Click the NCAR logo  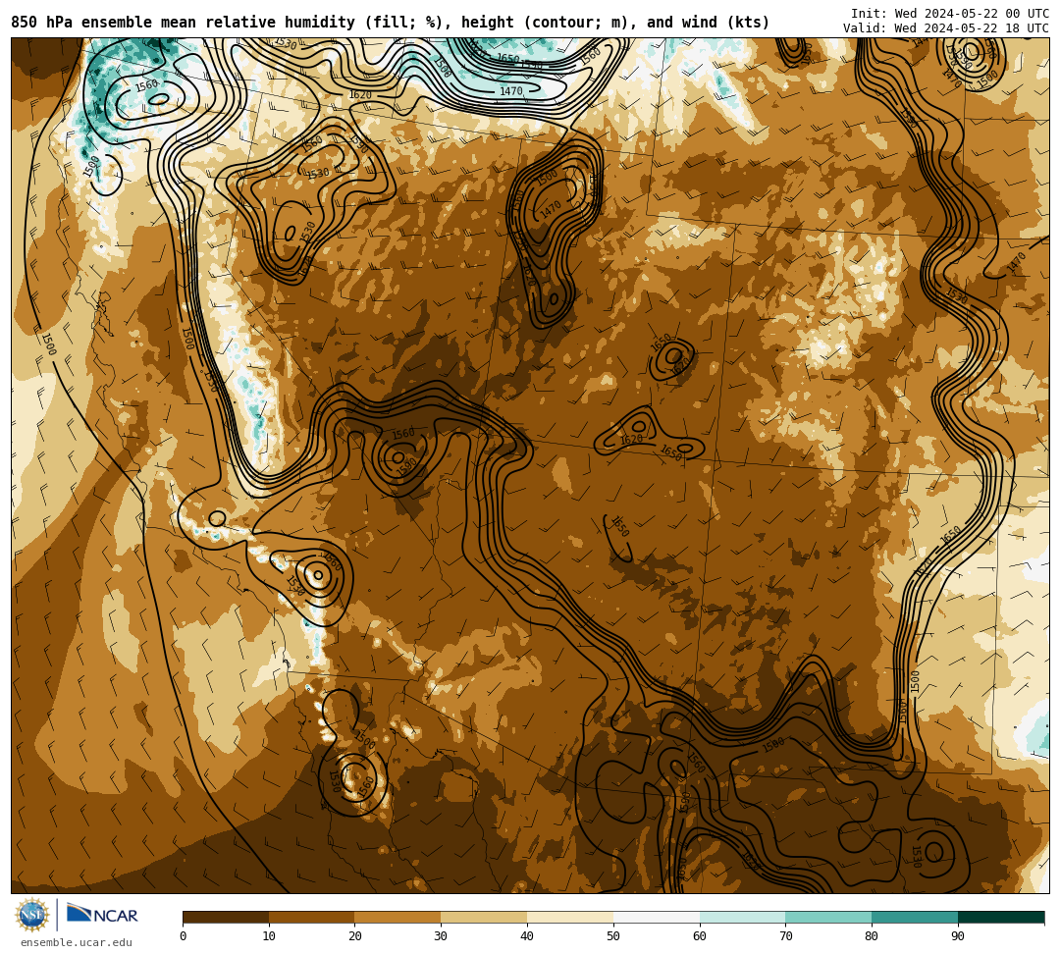[x=102, y=915]
